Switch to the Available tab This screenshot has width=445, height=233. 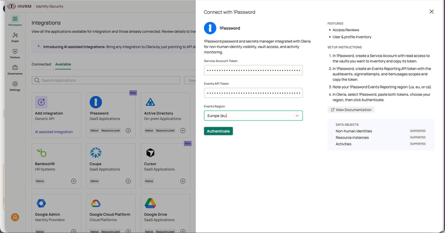(x=63, y=64)
